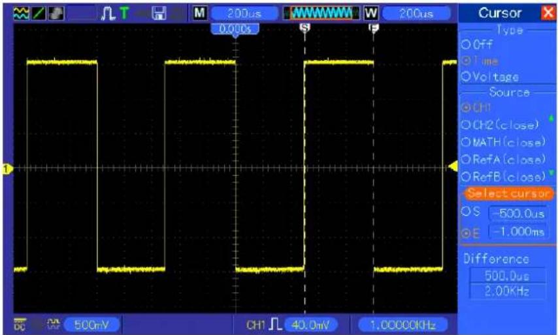558x335 pixels.
Task: Click the Cursor panel title
Action: [x=500, y=13]
